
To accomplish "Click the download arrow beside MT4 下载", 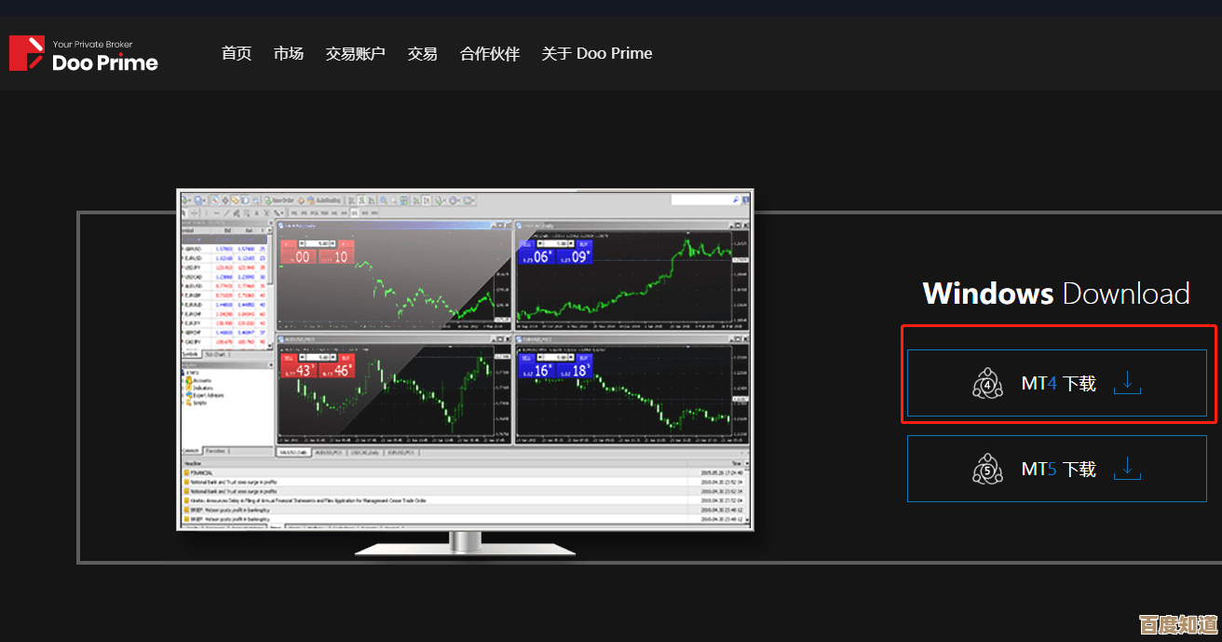I will [1127, 383].
